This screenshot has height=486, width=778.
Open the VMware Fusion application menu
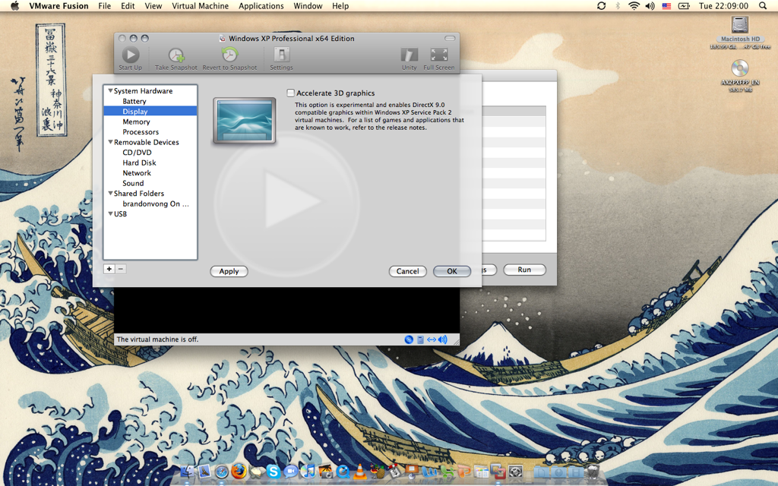tap(59, 6)
